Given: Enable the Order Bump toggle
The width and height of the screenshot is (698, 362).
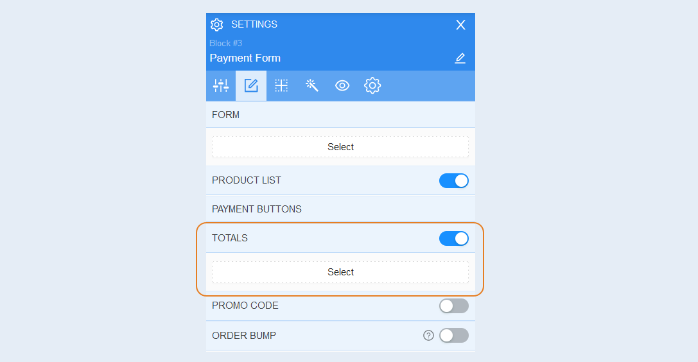Looking at the screenshot, I should [453, 335].
